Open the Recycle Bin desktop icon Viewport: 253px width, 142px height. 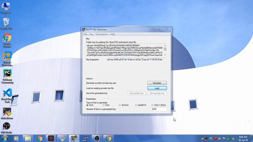click(6, 24)
